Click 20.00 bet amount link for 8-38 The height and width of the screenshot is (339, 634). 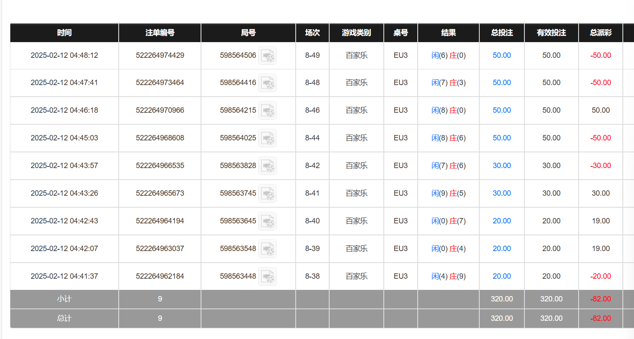pos(502,276)
